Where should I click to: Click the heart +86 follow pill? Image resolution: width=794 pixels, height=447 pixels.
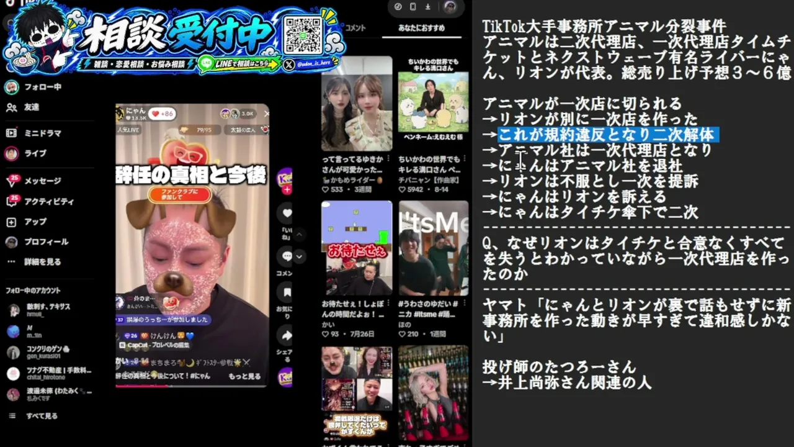click(x=163, y=114)
